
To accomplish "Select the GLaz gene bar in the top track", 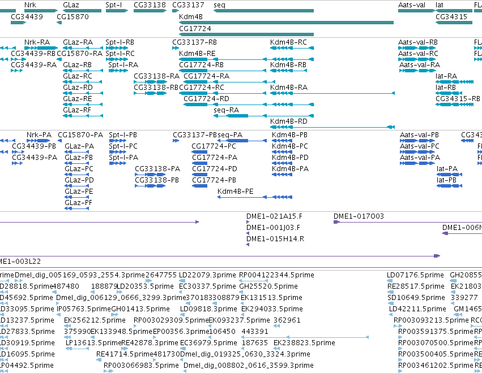I will pos(82,11).
